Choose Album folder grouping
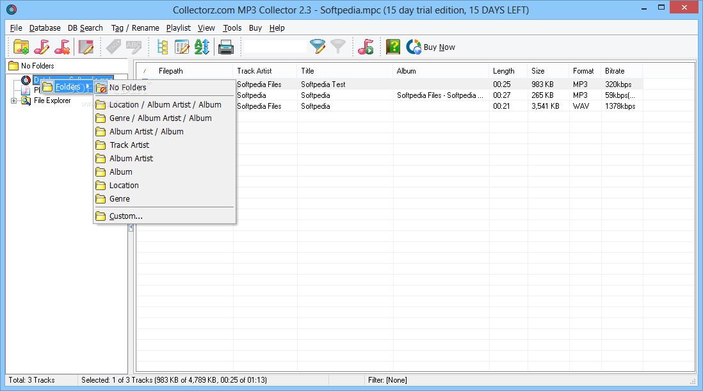The height and width of the screenshot is (391, 703). 164,172
